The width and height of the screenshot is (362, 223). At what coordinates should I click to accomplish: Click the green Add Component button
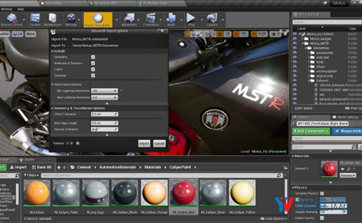point(311,131)
